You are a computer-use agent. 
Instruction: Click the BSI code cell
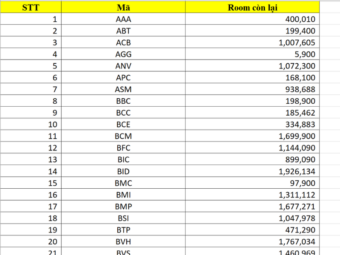pos(123,218)
